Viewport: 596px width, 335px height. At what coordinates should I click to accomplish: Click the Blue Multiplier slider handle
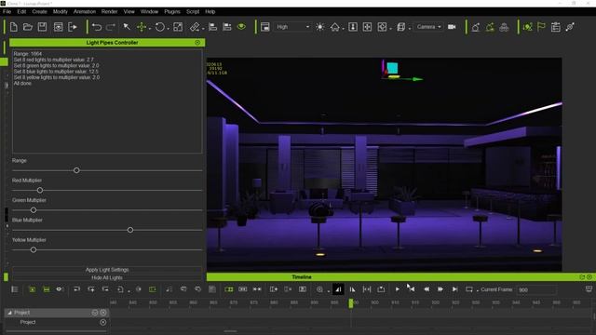tap(130, 230)
